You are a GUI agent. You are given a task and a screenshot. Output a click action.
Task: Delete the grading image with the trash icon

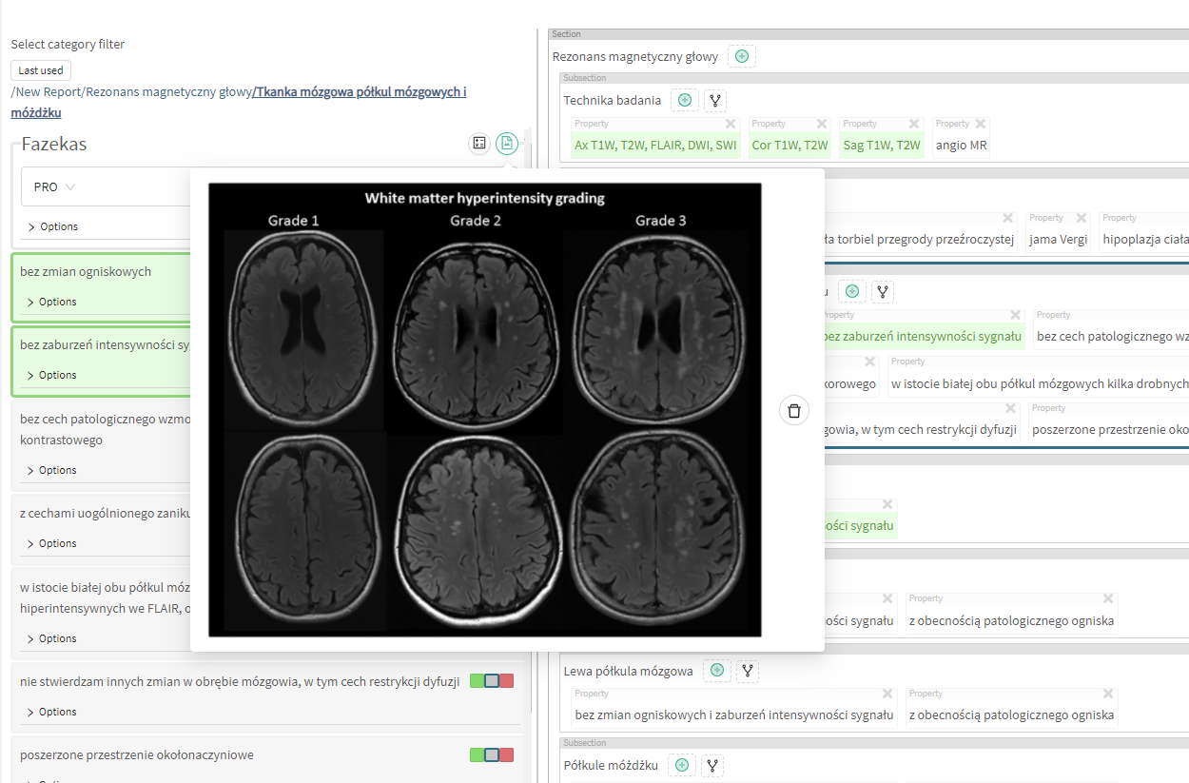coord(794,411)
